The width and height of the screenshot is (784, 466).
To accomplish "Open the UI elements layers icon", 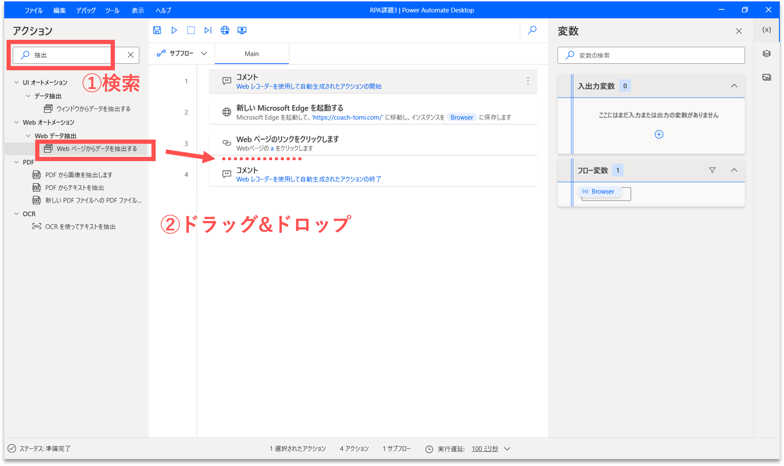I will point(767,53).
